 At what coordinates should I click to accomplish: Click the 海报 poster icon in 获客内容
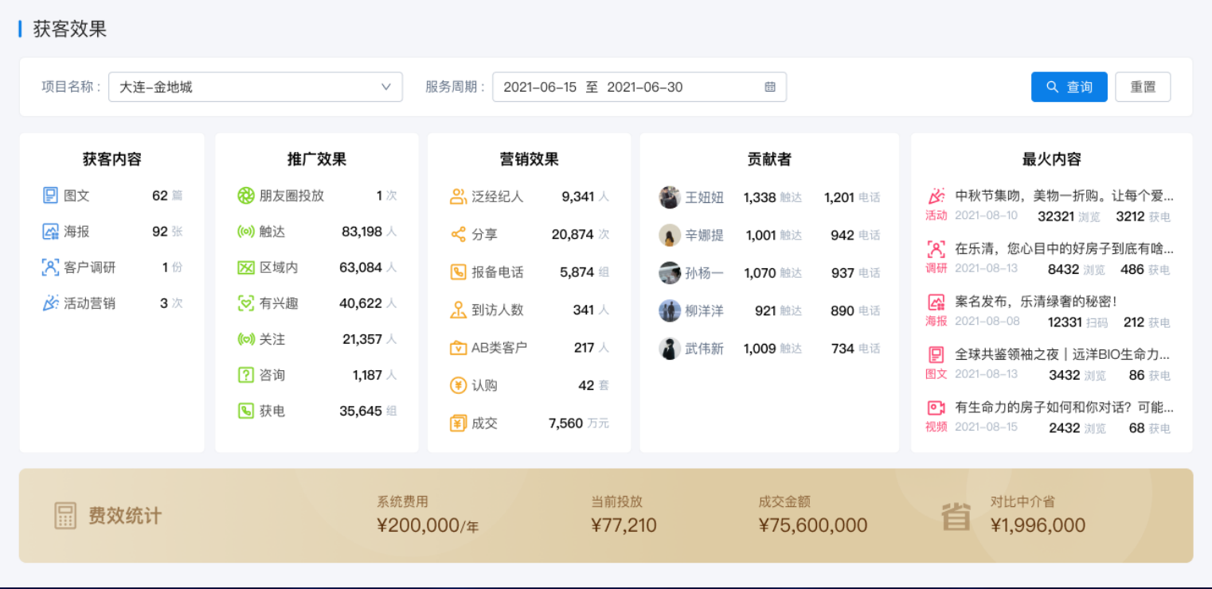click(50, 232)
